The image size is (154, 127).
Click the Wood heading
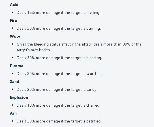pyautogui.click(x=16, y=36)
